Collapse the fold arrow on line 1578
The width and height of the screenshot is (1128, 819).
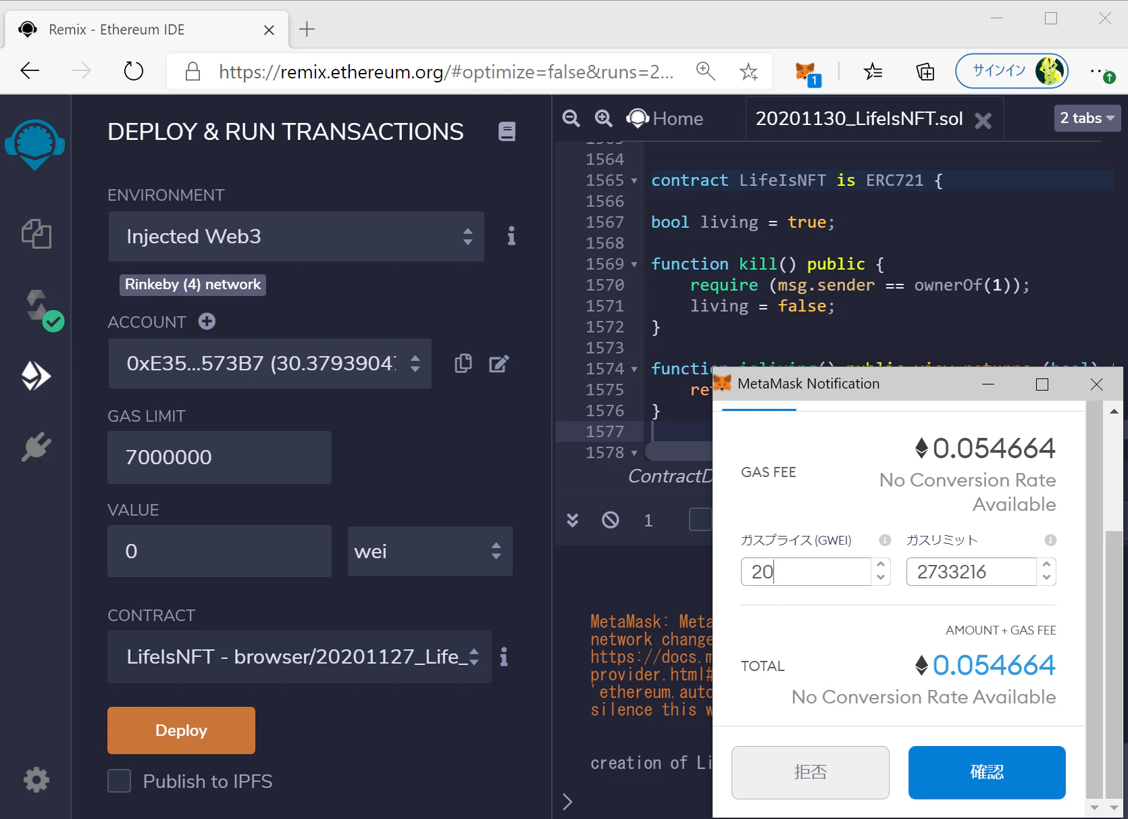[634, 453]
